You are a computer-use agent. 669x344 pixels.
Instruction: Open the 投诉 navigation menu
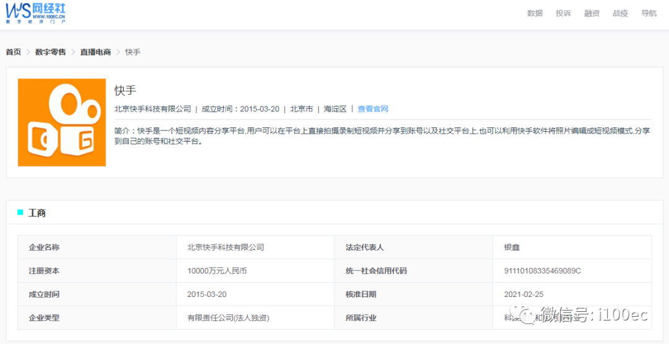(x=563, y=14)
